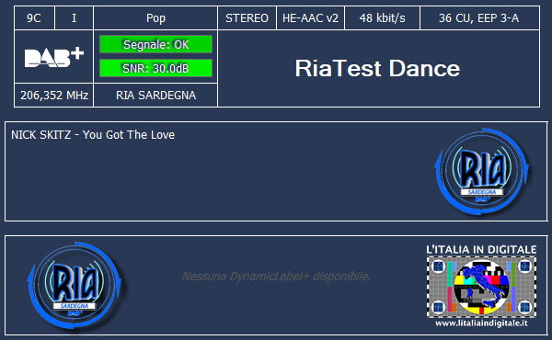Click the www.litaliaindigitale.it link
Viewport: 552px width, 340px height.
coord(481,323)
